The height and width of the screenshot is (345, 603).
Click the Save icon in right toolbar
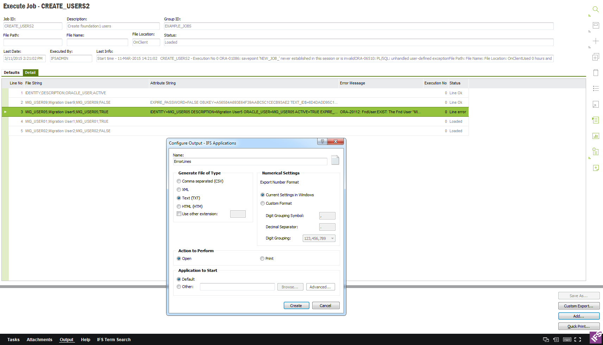596,25
